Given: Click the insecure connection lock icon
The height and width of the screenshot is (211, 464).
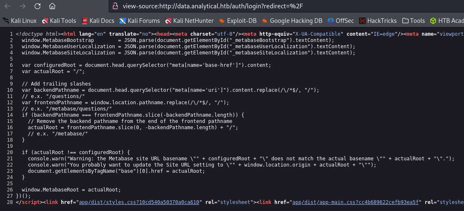Looking at the screenshot, I should (x=116, y=6).
